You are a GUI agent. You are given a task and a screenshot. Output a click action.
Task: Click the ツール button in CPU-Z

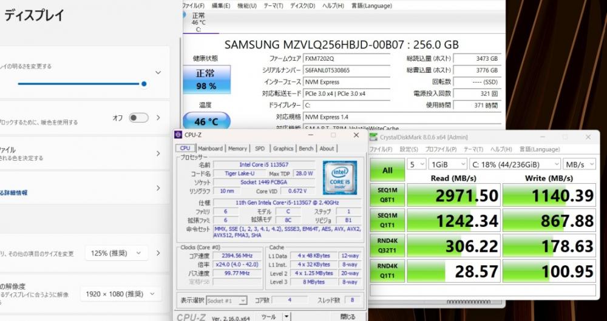269,317
